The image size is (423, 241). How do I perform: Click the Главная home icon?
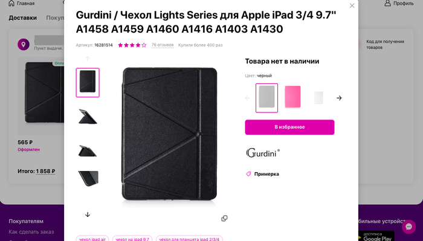click(x=11, y=3)
